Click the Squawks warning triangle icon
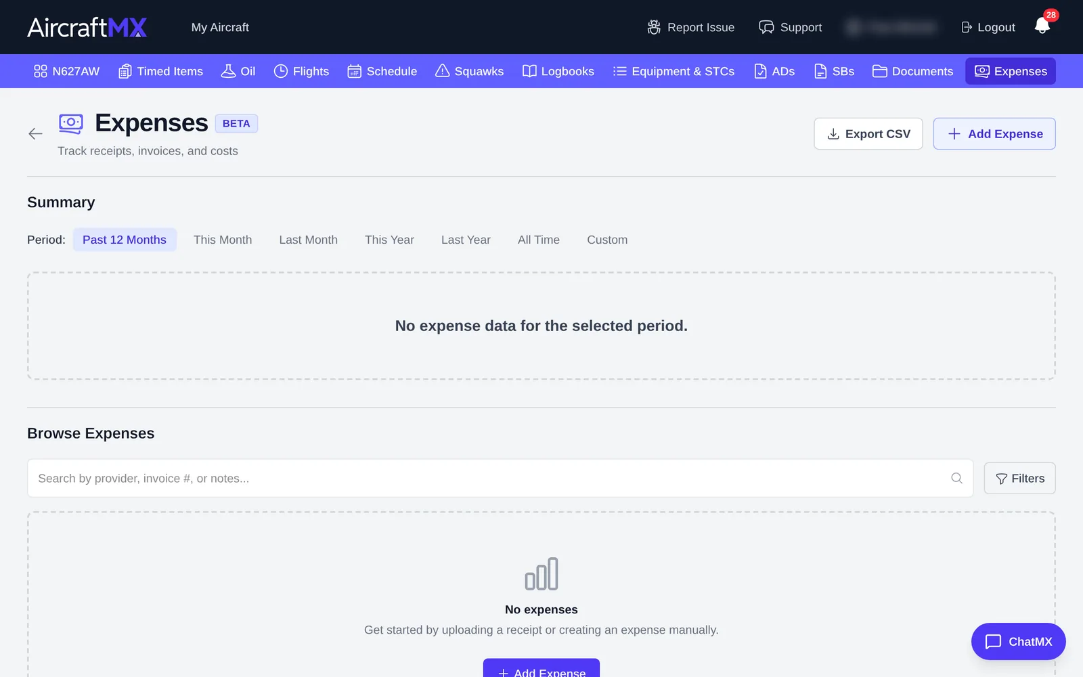 [x=442, y=71]
